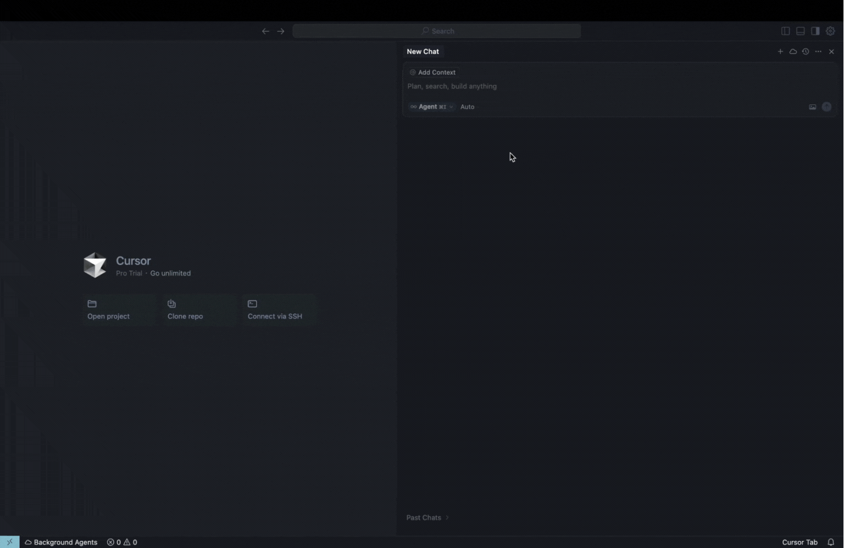844x548 pixels.
Task: Toggle the bottom panel layout icon
Action: coord(800,31)
